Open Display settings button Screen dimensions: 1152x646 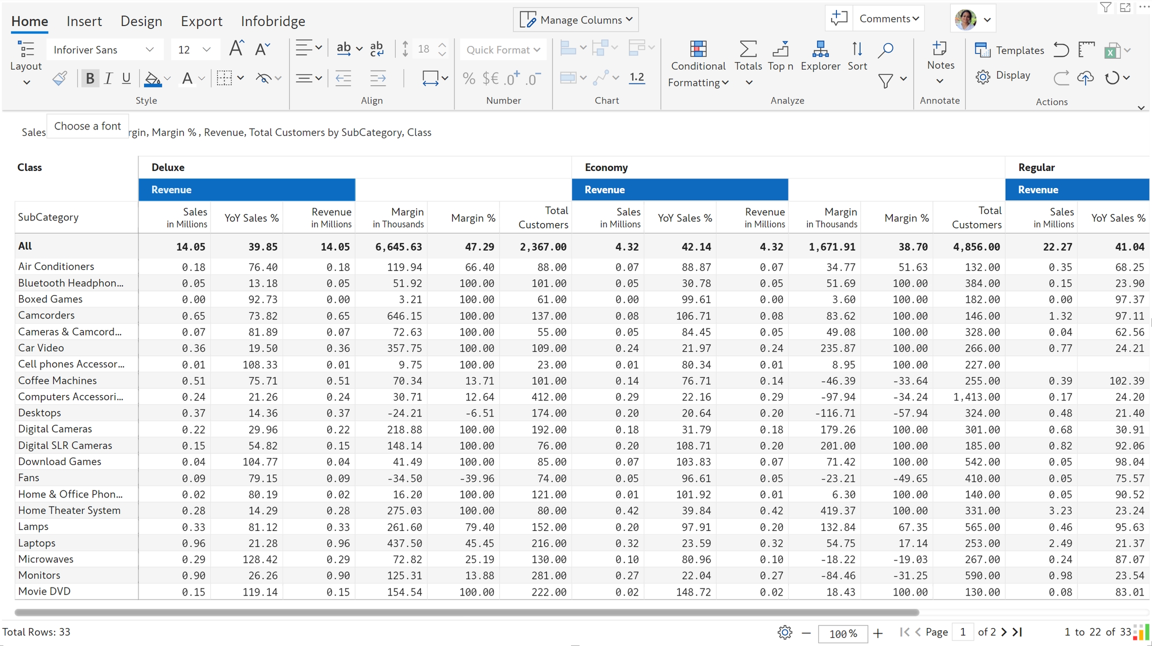point(1003,76)
